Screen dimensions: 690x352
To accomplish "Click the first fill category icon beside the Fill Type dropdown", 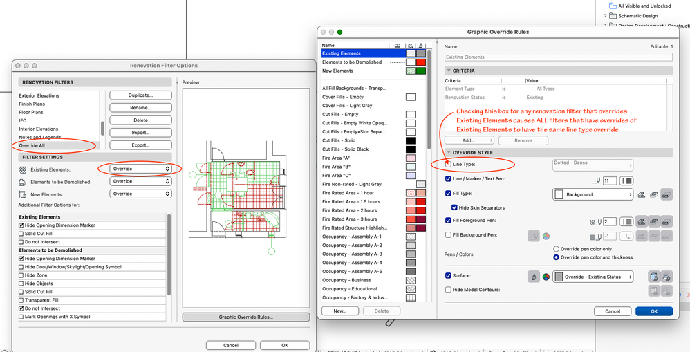I will 642,194.
